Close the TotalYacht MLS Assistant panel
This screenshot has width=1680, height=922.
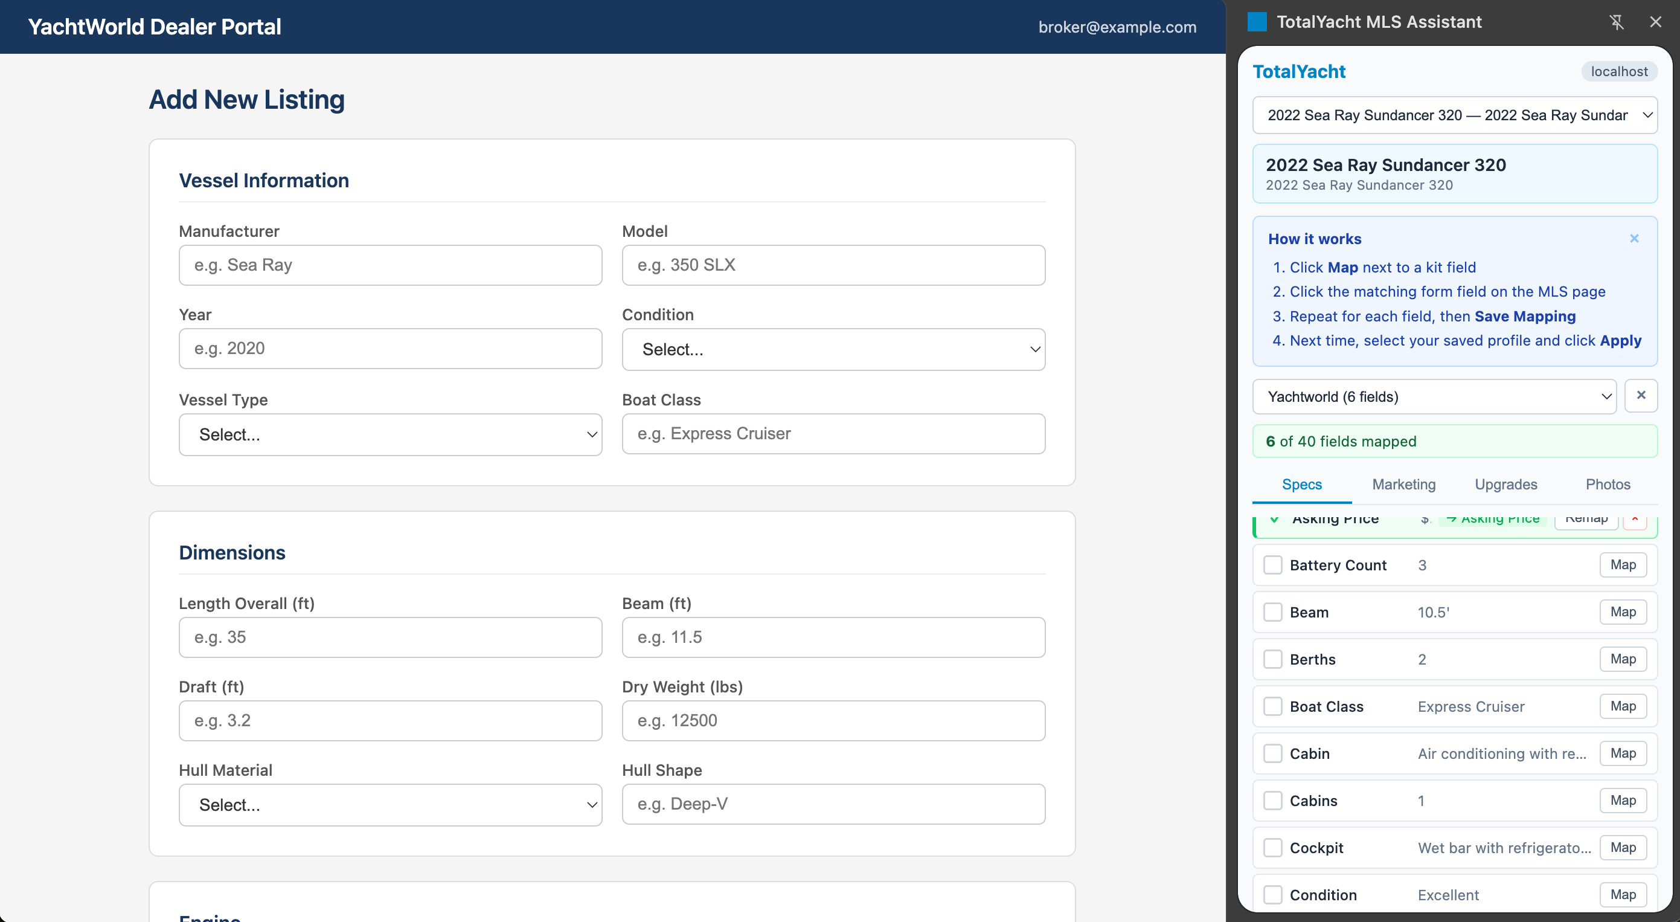1656,22
